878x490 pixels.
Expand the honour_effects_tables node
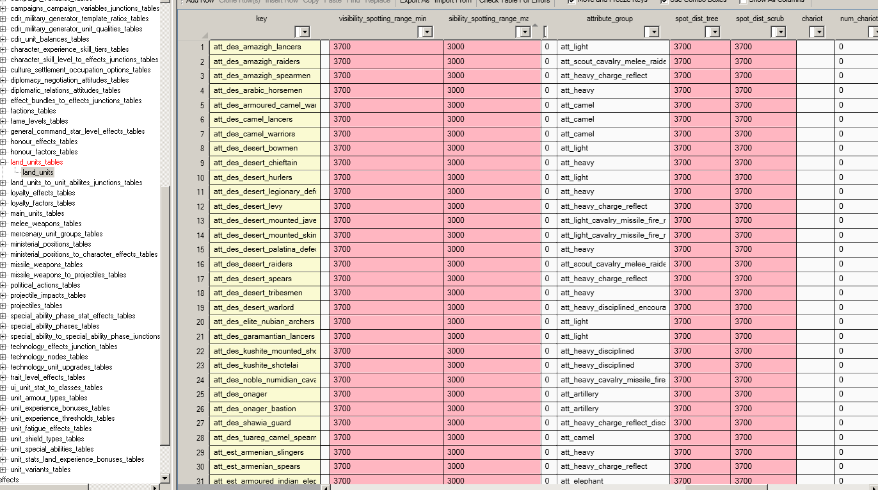4,142
